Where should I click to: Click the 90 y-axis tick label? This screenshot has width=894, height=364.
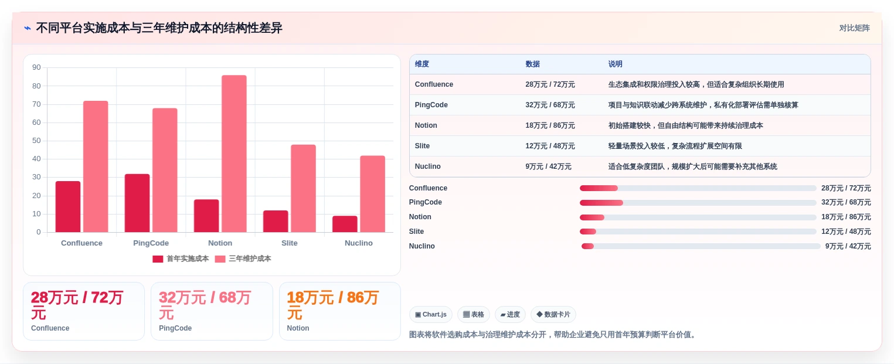click(36, 67)
